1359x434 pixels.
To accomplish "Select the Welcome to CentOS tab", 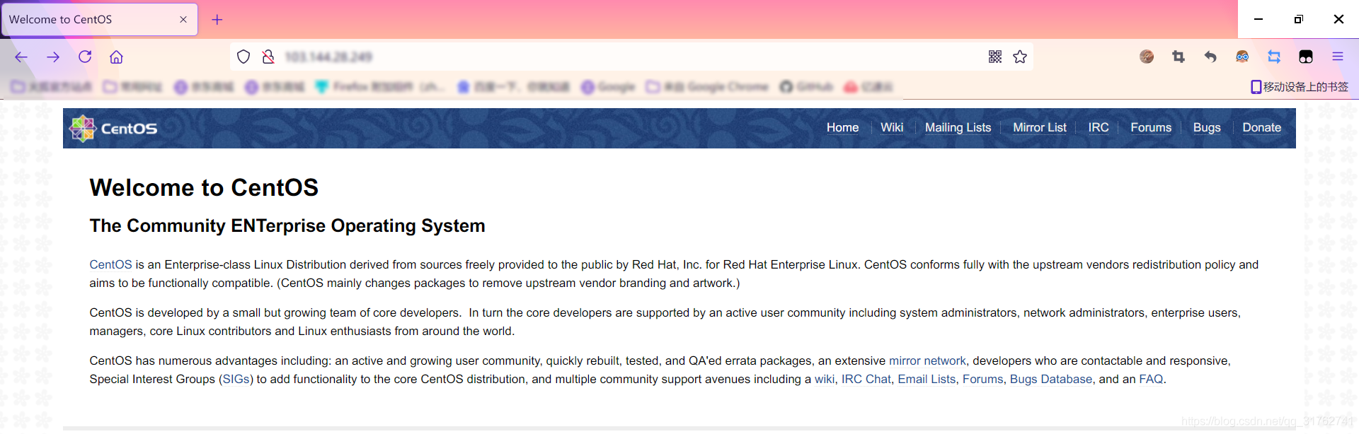I will tap(100, 20).
